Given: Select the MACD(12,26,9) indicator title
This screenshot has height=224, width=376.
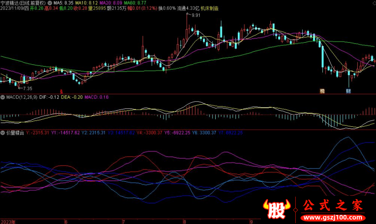Looking at the screenshot, I should (x=21, y=97).
